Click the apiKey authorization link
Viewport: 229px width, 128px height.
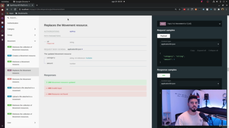pyautogui.click(x=72, y=31)
